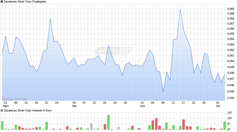This screenshot has width=237, height=132.
Task: Click the 0,055 price axis label
Action: coord(231,34)
